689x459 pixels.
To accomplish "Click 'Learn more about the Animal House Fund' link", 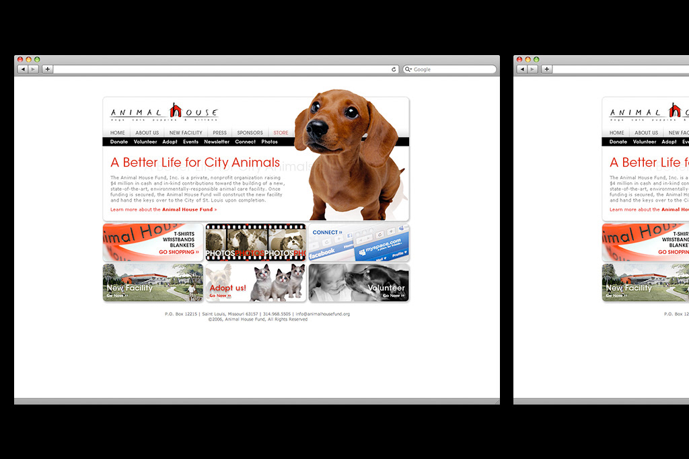I will [164, 209].
